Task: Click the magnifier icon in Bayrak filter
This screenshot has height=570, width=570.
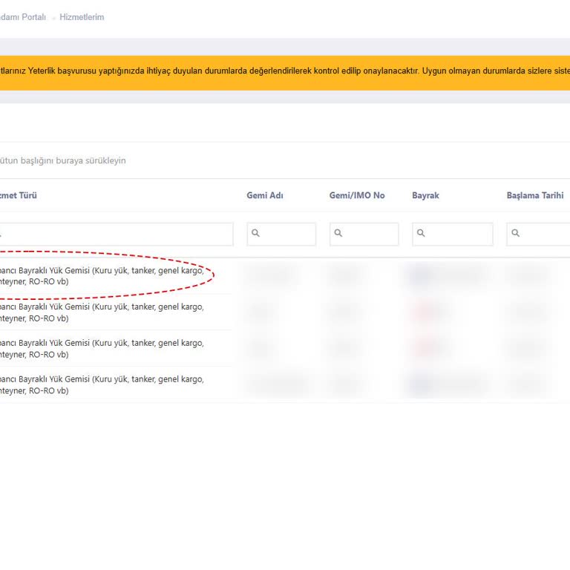Action: coord(421,233)
